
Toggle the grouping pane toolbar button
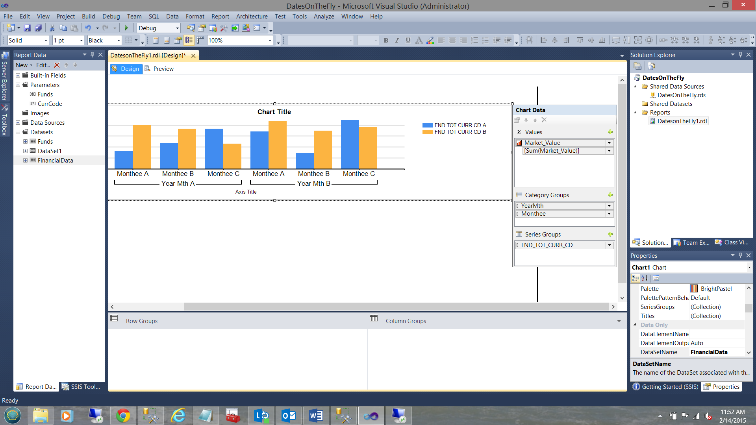[x=189, y=40]
